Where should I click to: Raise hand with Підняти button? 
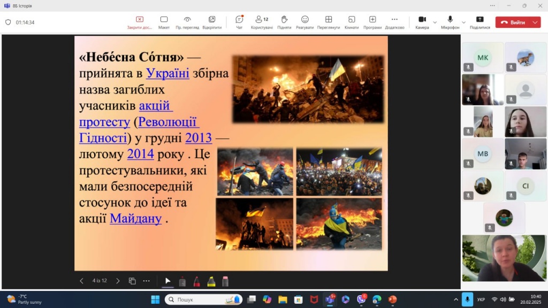(284, 22)
